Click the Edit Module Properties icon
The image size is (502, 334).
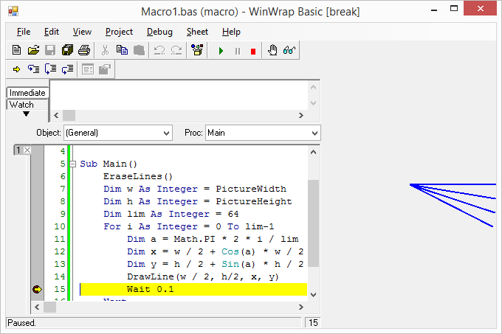[105, 69]
